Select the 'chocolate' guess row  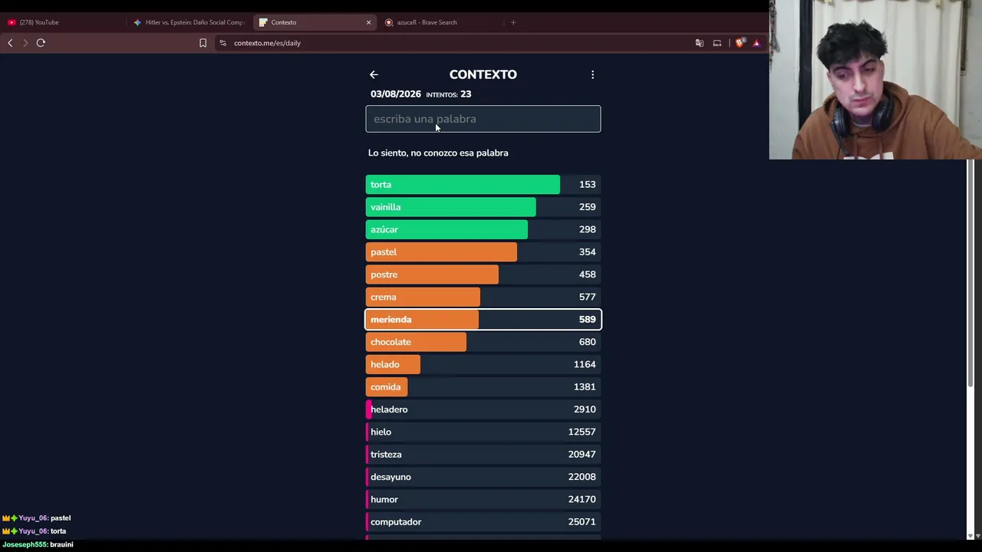coord(483,342)
